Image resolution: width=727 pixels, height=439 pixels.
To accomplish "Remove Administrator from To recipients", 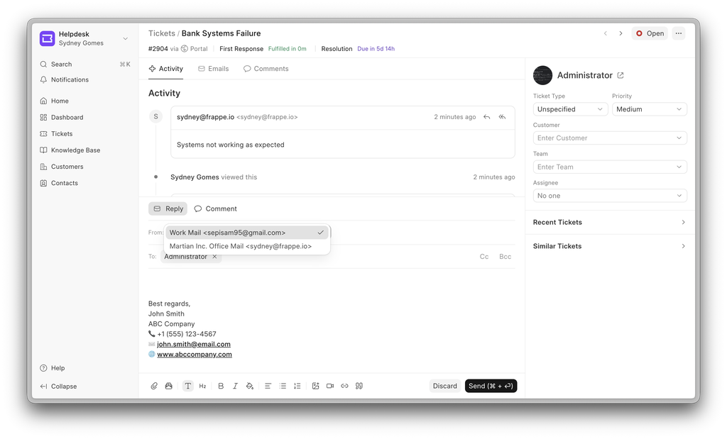I will [x=214, y=257].
